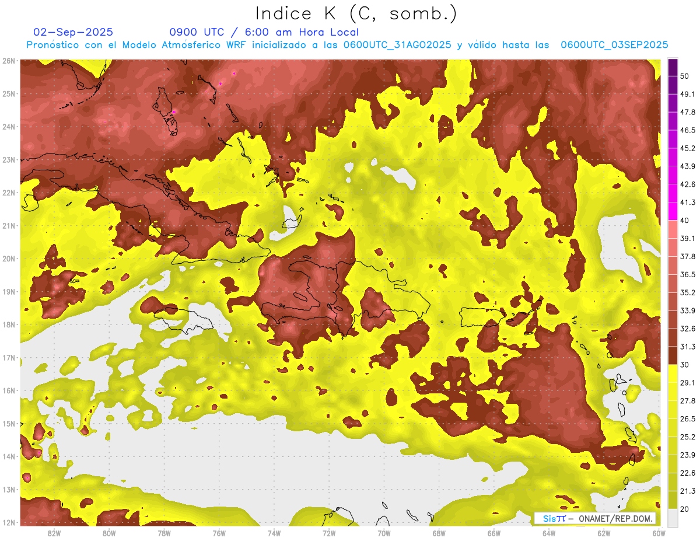
Task: Click the 66W longitude label
Action: point(494,533)
